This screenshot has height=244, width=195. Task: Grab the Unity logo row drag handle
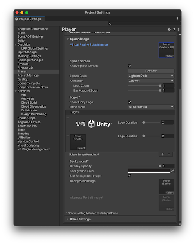tap(68, 118)
